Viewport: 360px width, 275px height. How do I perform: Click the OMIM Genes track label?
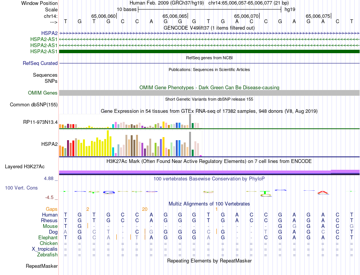pos(43,93)
